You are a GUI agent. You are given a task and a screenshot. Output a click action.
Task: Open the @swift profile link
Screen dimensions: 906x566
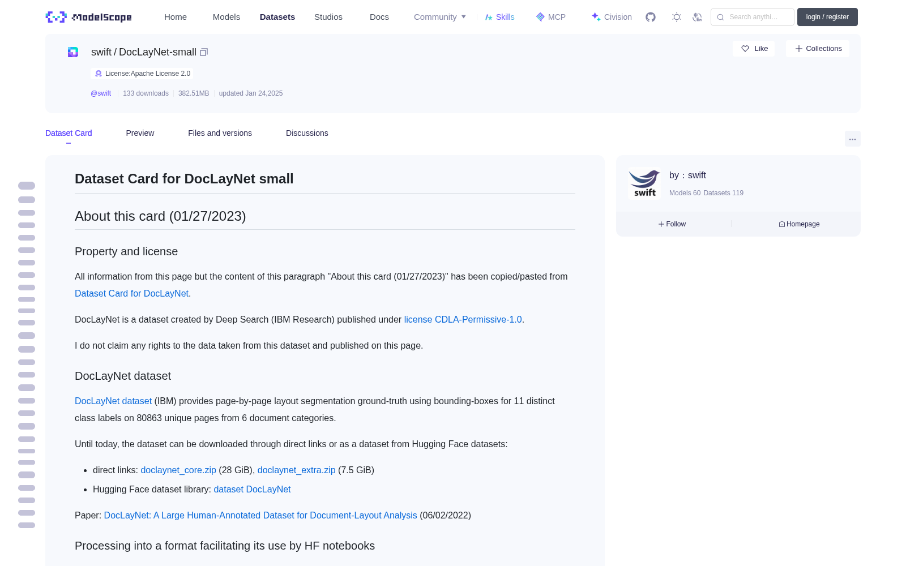click(101, 93)
